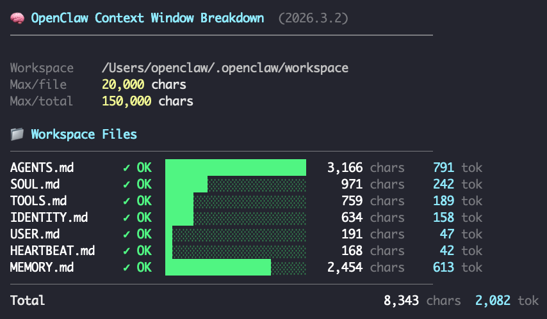The height and width of the screenshot is (319, 547).
Task: Click the 'OpenClaw Context Window Breakdown' title
Action: click(147, 18)
